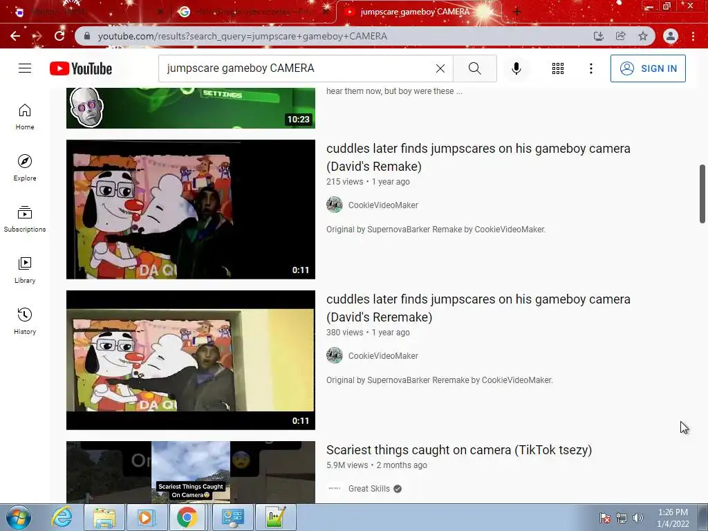This screenshot has height=531, width=708.
Task: Switch to the 'jumpscare gameboy CAMERA' tab
Action: click(x=415, y=12)
